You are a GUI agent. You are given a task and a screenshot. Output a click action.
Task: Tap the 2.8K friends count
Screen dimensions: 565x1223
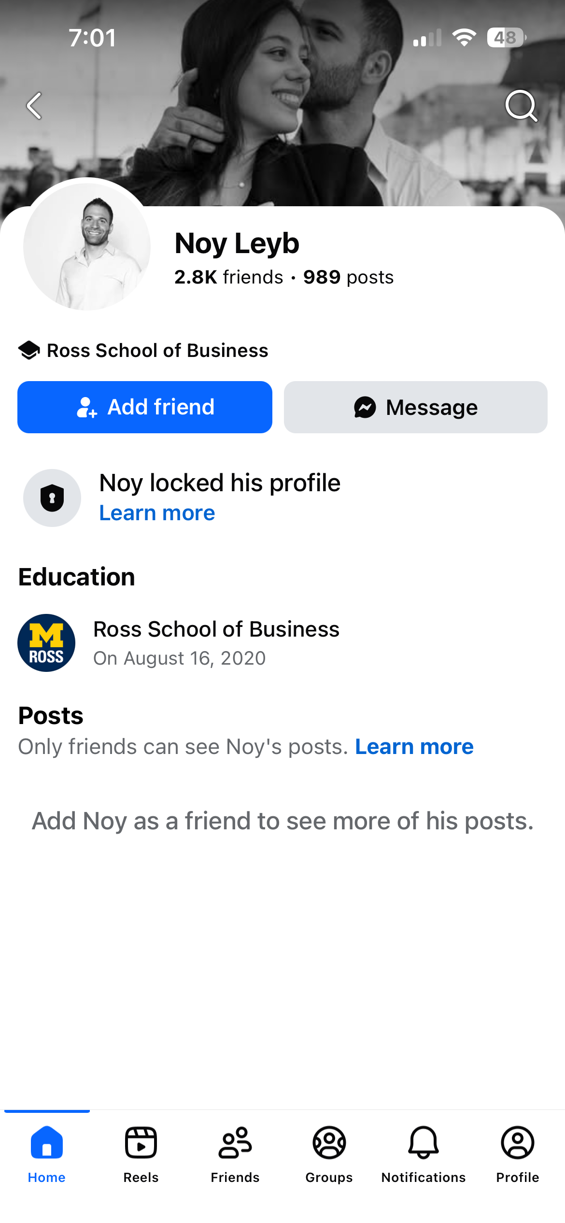click(x=229, y=277)
